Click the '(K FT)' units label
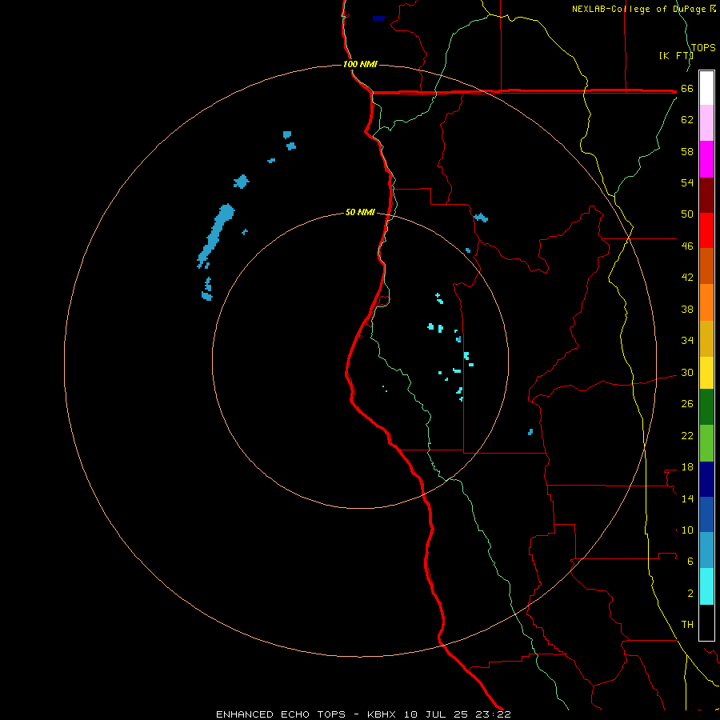Viewport: 720px width, 720px height. [x=676, y=55]
